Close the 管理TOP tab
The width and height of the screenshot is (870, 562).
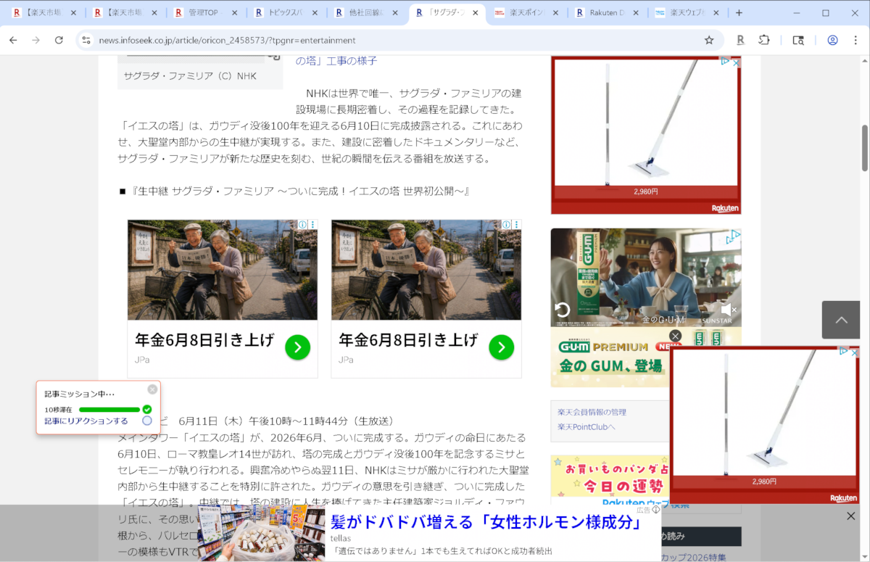tap(233, 12)
